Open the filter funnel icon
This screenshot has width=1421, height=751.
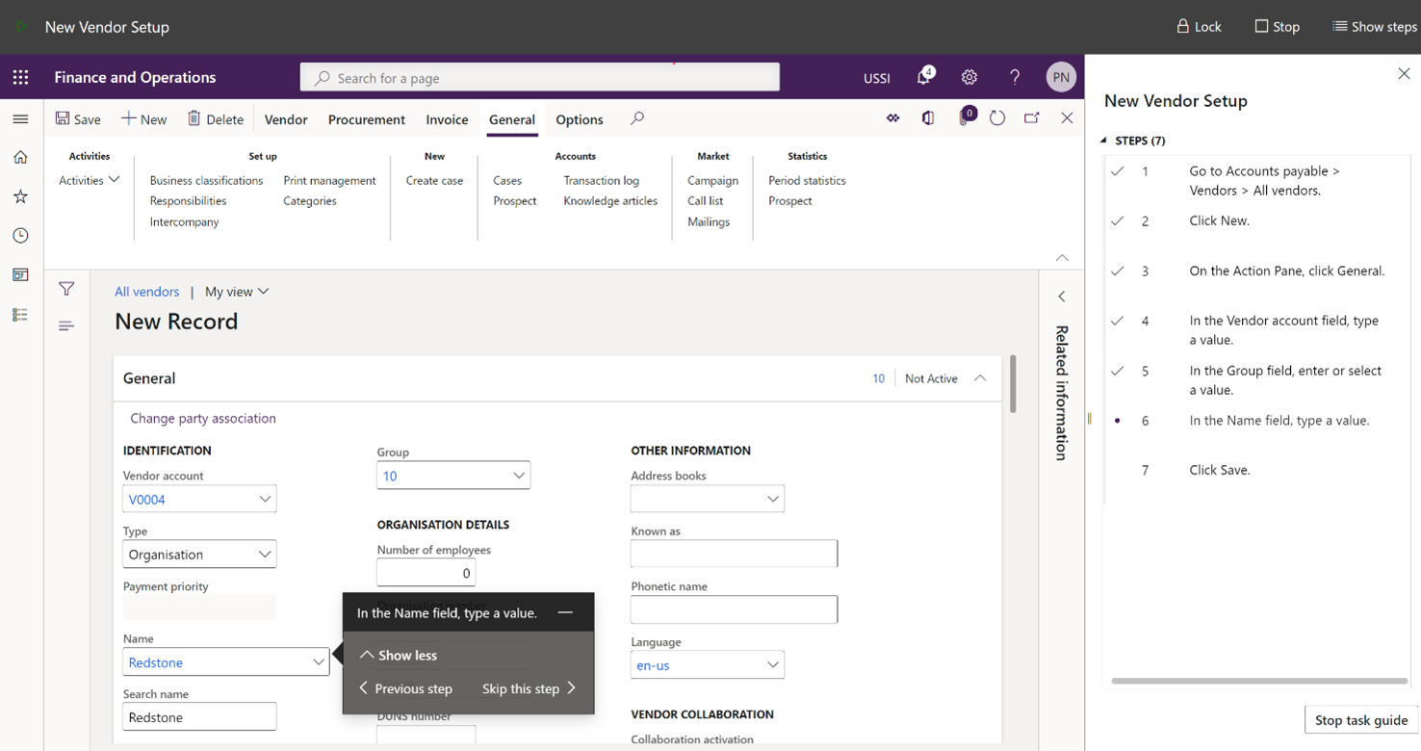(66, 288)
